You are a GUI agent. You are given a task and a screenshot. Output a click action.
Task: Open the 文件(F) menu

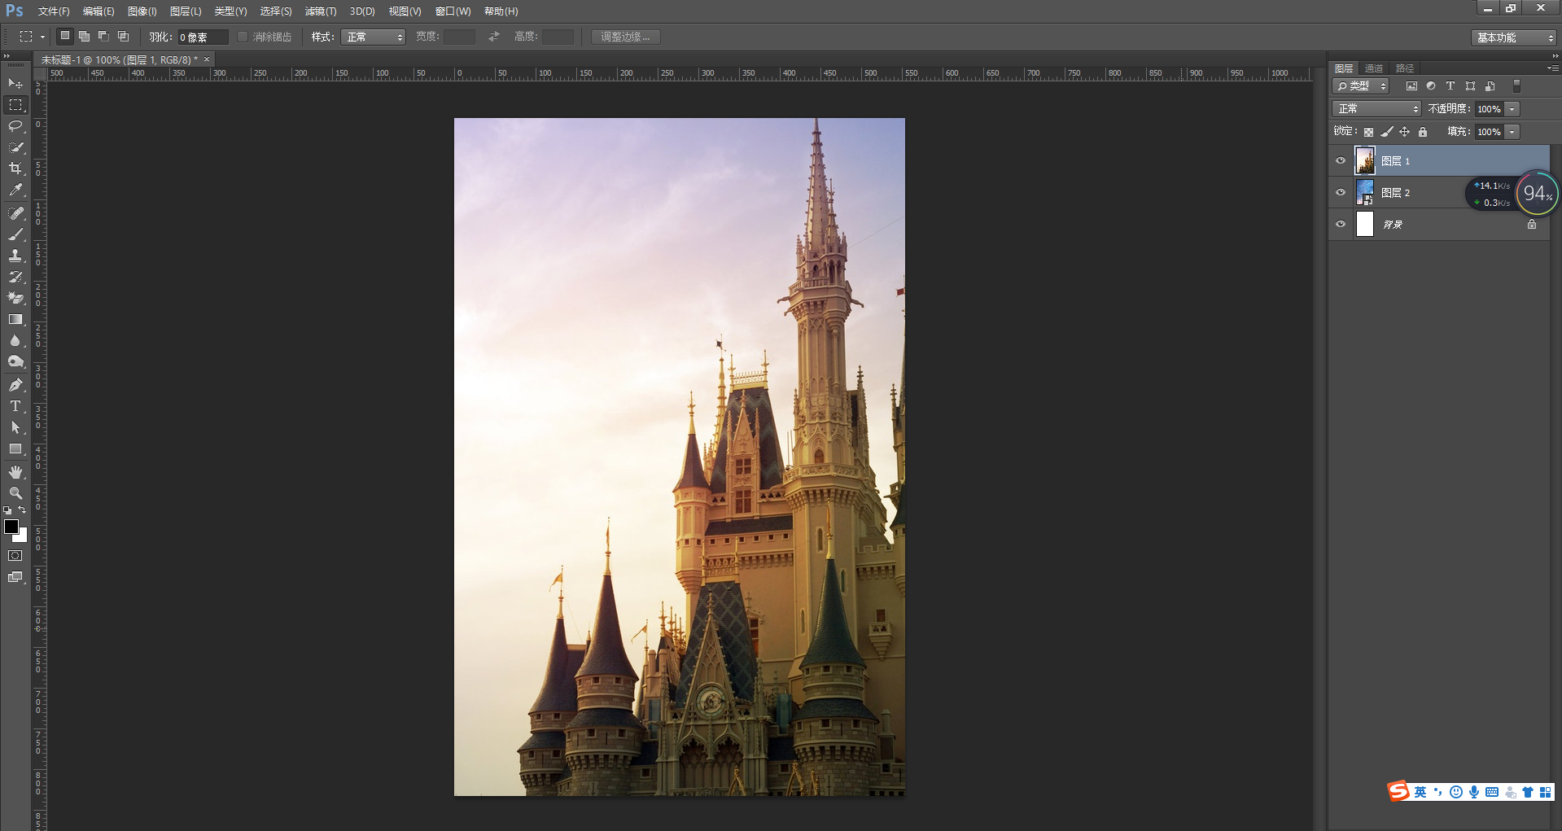[x=54, y=11]
